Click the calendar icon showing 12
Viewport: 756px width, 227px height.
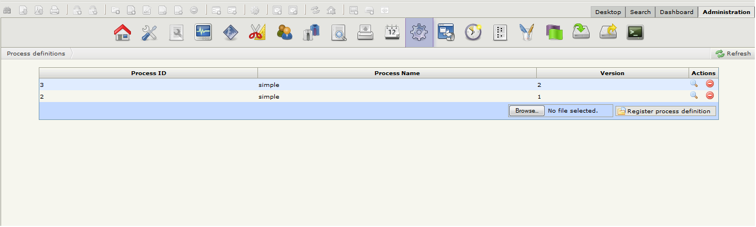point(392,33)
